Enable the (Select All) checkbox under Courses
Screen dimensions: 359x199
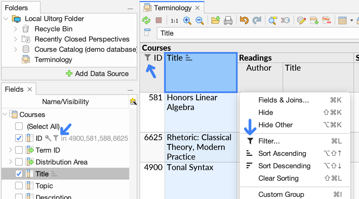coord(18,126)
